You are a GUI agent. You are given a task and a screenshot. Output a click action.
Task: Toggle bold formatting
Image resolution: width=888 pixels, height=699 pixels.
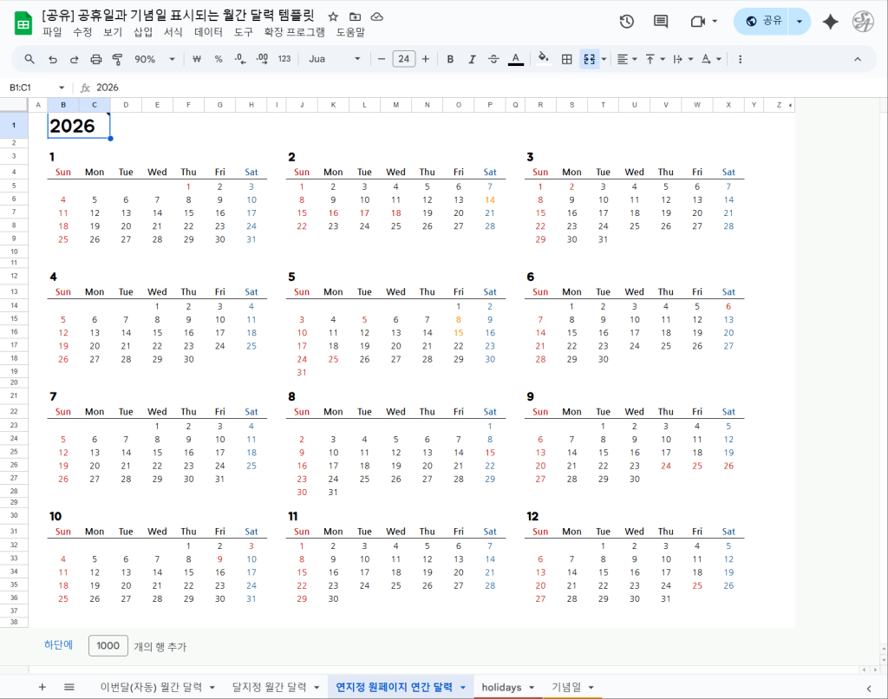click(x=450, y=59)
